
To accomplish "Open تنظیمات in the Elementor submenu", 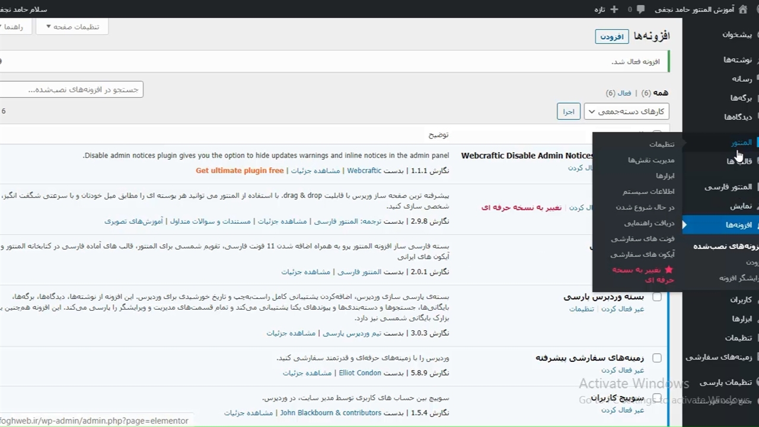I will (661, 144).
